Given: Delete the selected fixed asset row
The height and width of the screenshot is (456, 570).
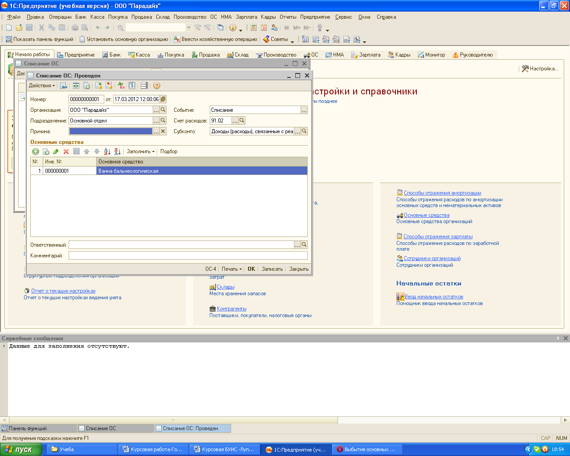Looking at the screenshot, I should tap(66, 151).
